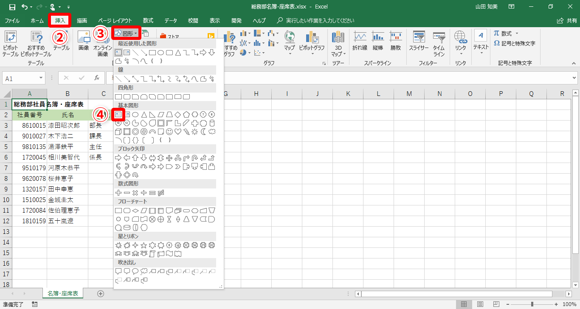Insert a 勝敗 sparkline
This screenshot has width=580, height=309.
coord(396,42)
